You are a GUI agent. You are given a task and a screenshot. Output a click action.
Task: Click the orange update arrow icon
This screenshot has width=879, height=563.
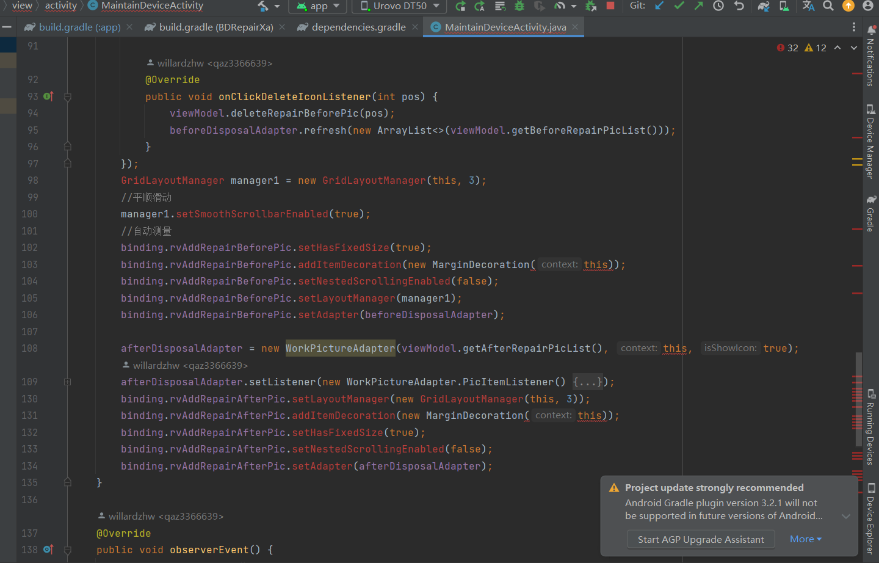(x=848, y=5)
